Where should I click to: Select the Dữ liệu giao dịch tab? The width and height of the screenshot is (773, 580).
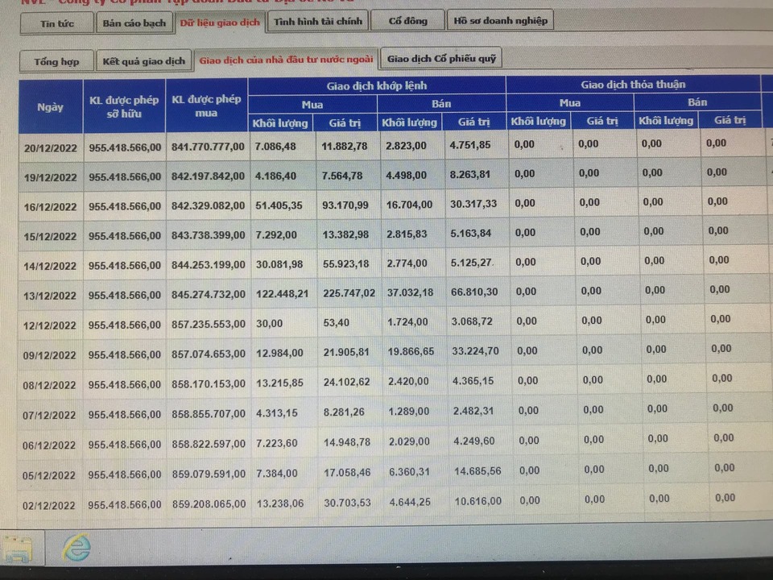tap(220, 23)
